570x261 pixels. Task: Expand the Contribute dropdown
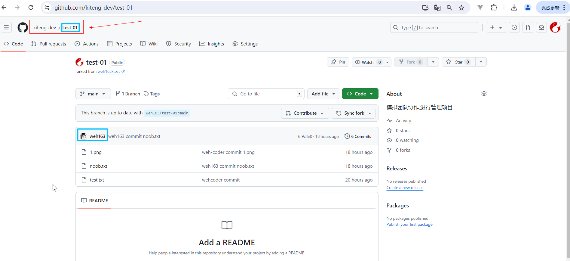tap(305, 113)
